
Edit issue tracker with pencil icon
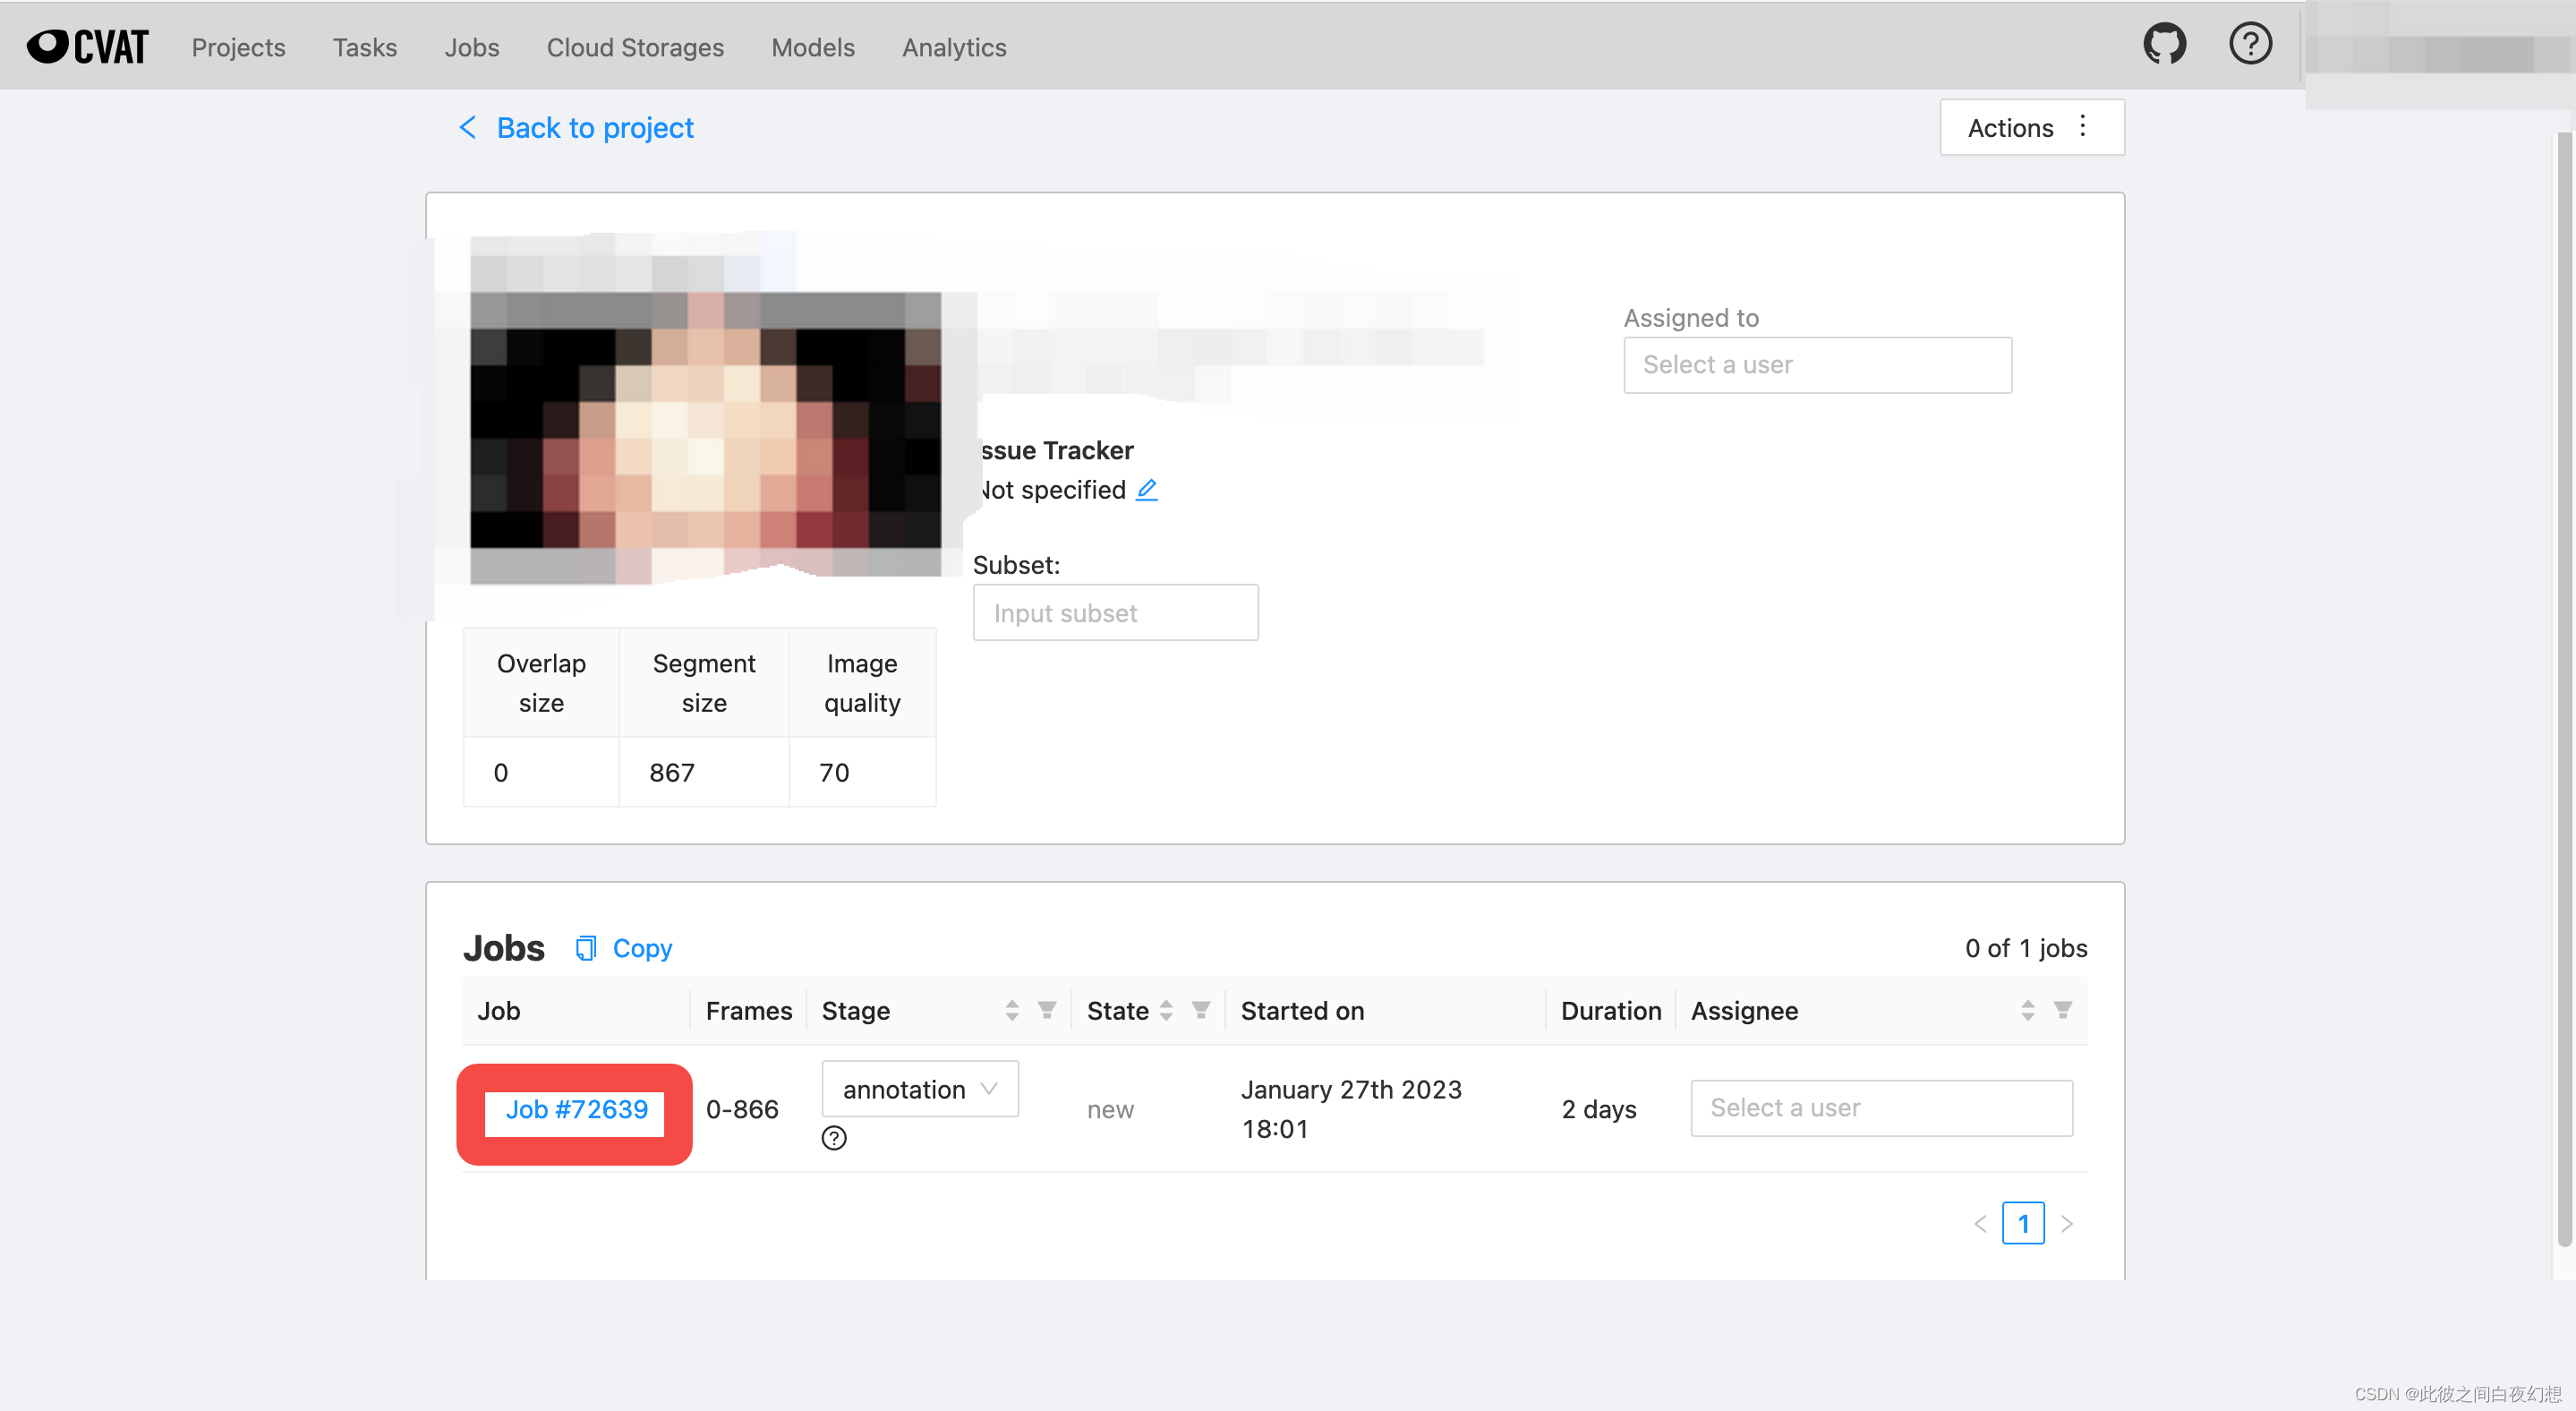pyautogui.click(x=1147, y=490)
